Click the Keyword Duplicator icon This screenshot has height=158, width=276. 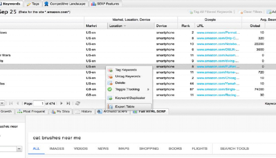(x=110, y=98)
